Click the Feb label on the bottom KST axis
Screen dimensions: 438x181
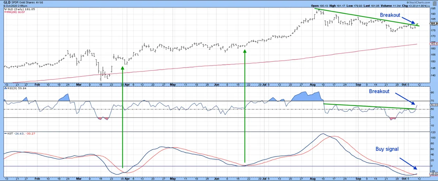tap(38, 179)
